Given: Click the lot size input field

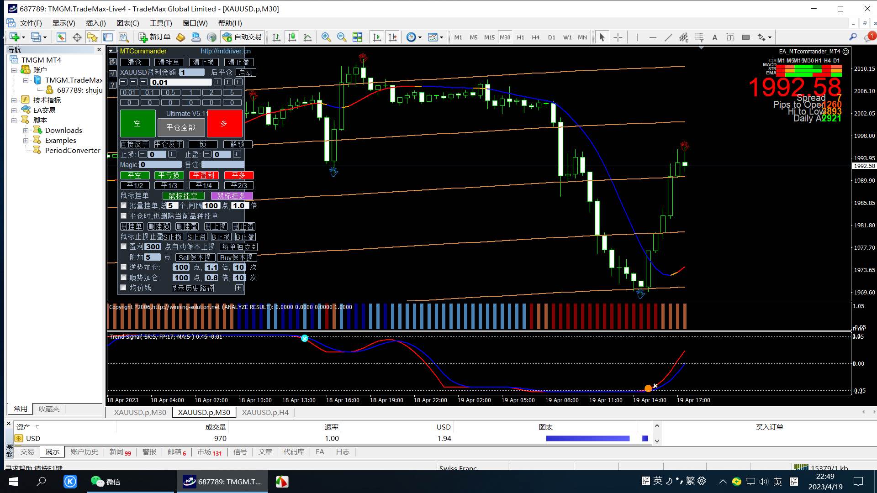Looking at the screenshot, I should tap(181, 82).
